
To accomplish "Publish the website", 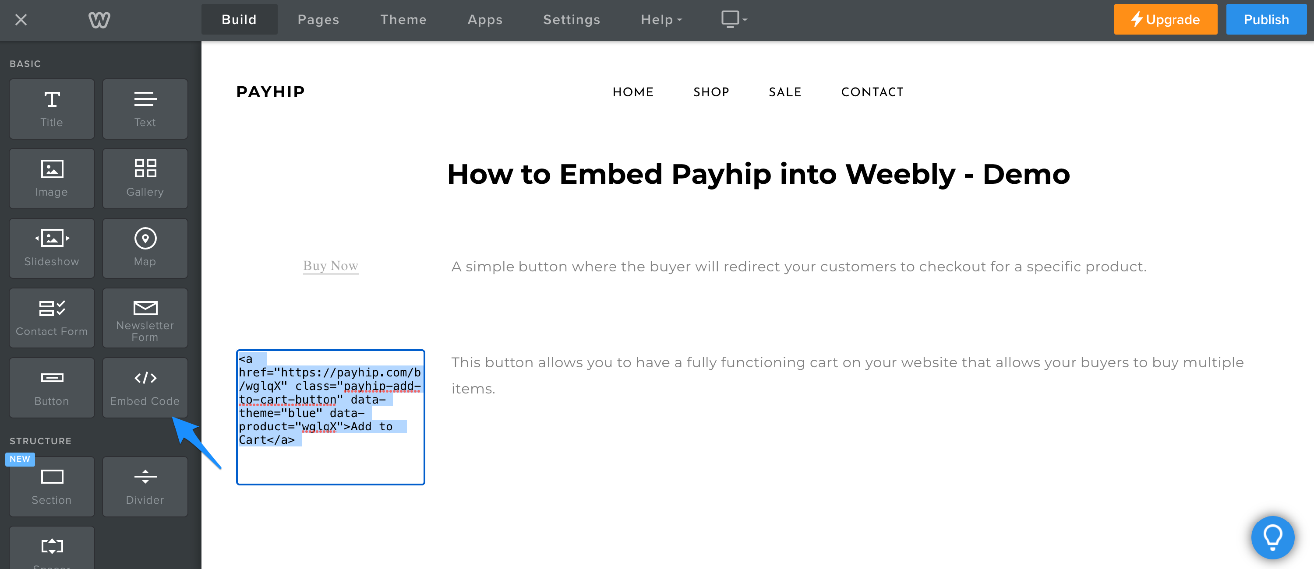I will tap(1265, 19).
